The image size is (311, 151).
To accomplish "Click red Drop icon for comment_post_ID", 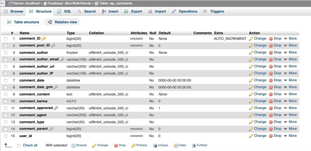I will click(x=271, y=46).
